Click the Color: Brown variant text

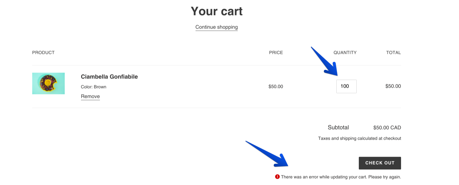point(93,87)
